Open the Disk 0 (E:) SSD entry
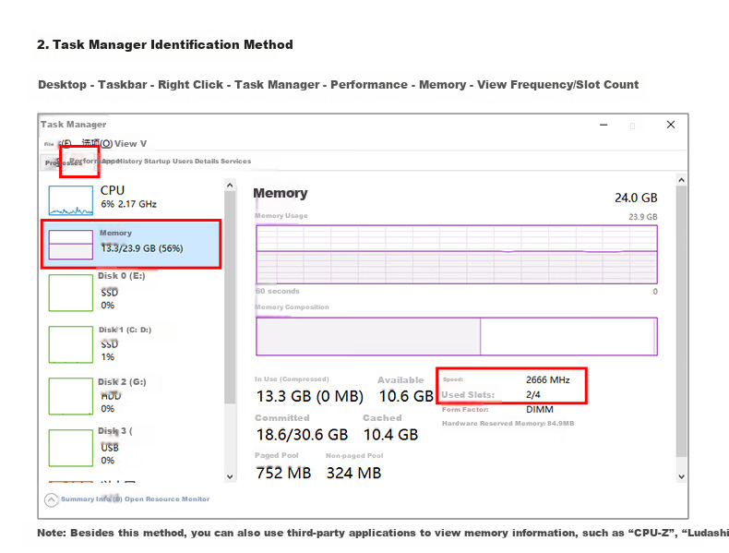The height and width of the screenshot is (553, 729). click(131, 292)
